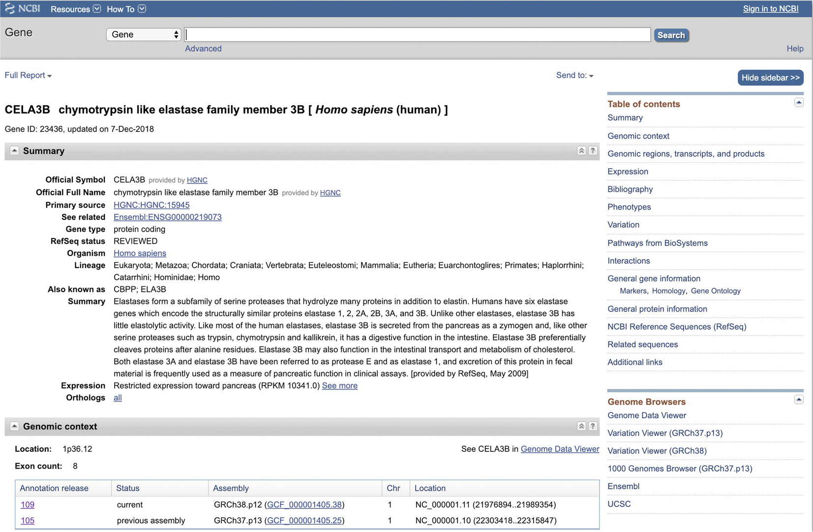Open the Gene Ontology sub-link
813x532 pixels.
716,291
